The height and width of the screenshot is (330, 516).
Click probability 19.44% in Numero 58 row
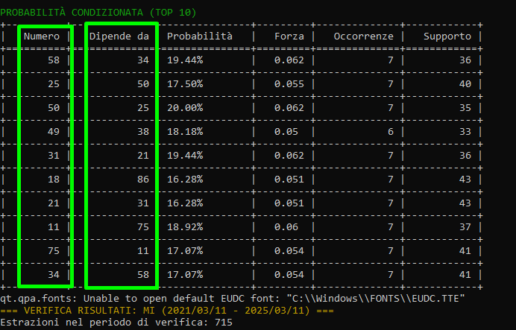click(x=185, y=60)
